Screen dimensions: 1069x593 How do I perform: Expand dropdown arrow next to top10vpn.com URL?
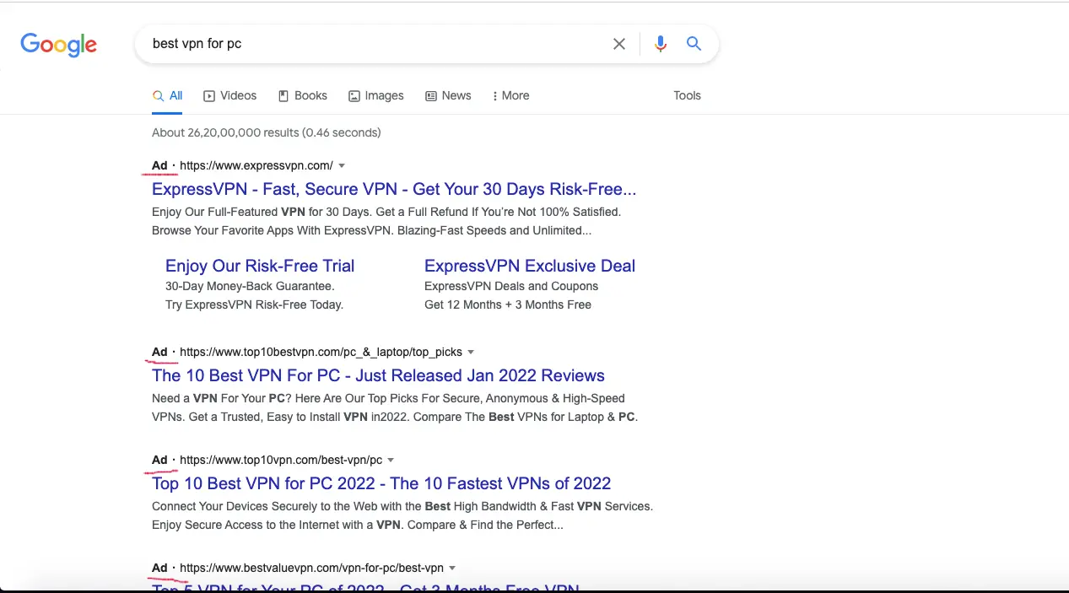(x=391, y=460)
